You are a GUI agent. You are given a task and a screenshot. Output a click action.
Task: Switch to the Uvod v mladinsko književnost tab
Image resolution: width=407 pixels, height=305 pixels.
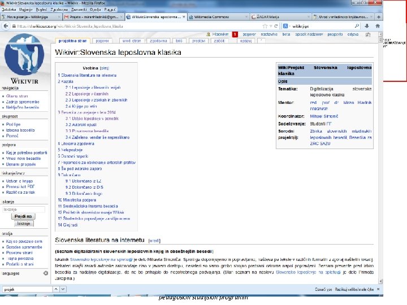343,17
